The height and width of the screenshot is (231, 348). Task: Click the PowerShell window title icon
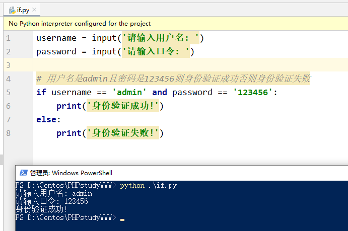point(24,173)
